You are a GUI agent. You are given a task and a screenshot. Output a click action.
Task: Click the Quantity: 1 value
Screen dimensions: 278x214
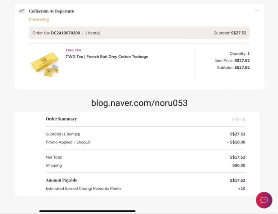(240, 54)
